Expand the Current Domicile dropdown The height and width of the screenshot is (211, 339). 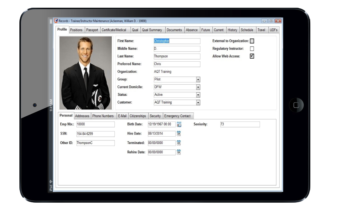[x=198, y=87]
